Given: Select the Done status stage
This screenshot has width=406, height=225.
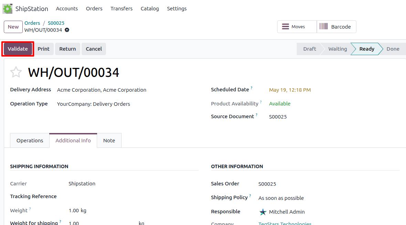Looking at the screenshot, I should [x=393, y=49].
